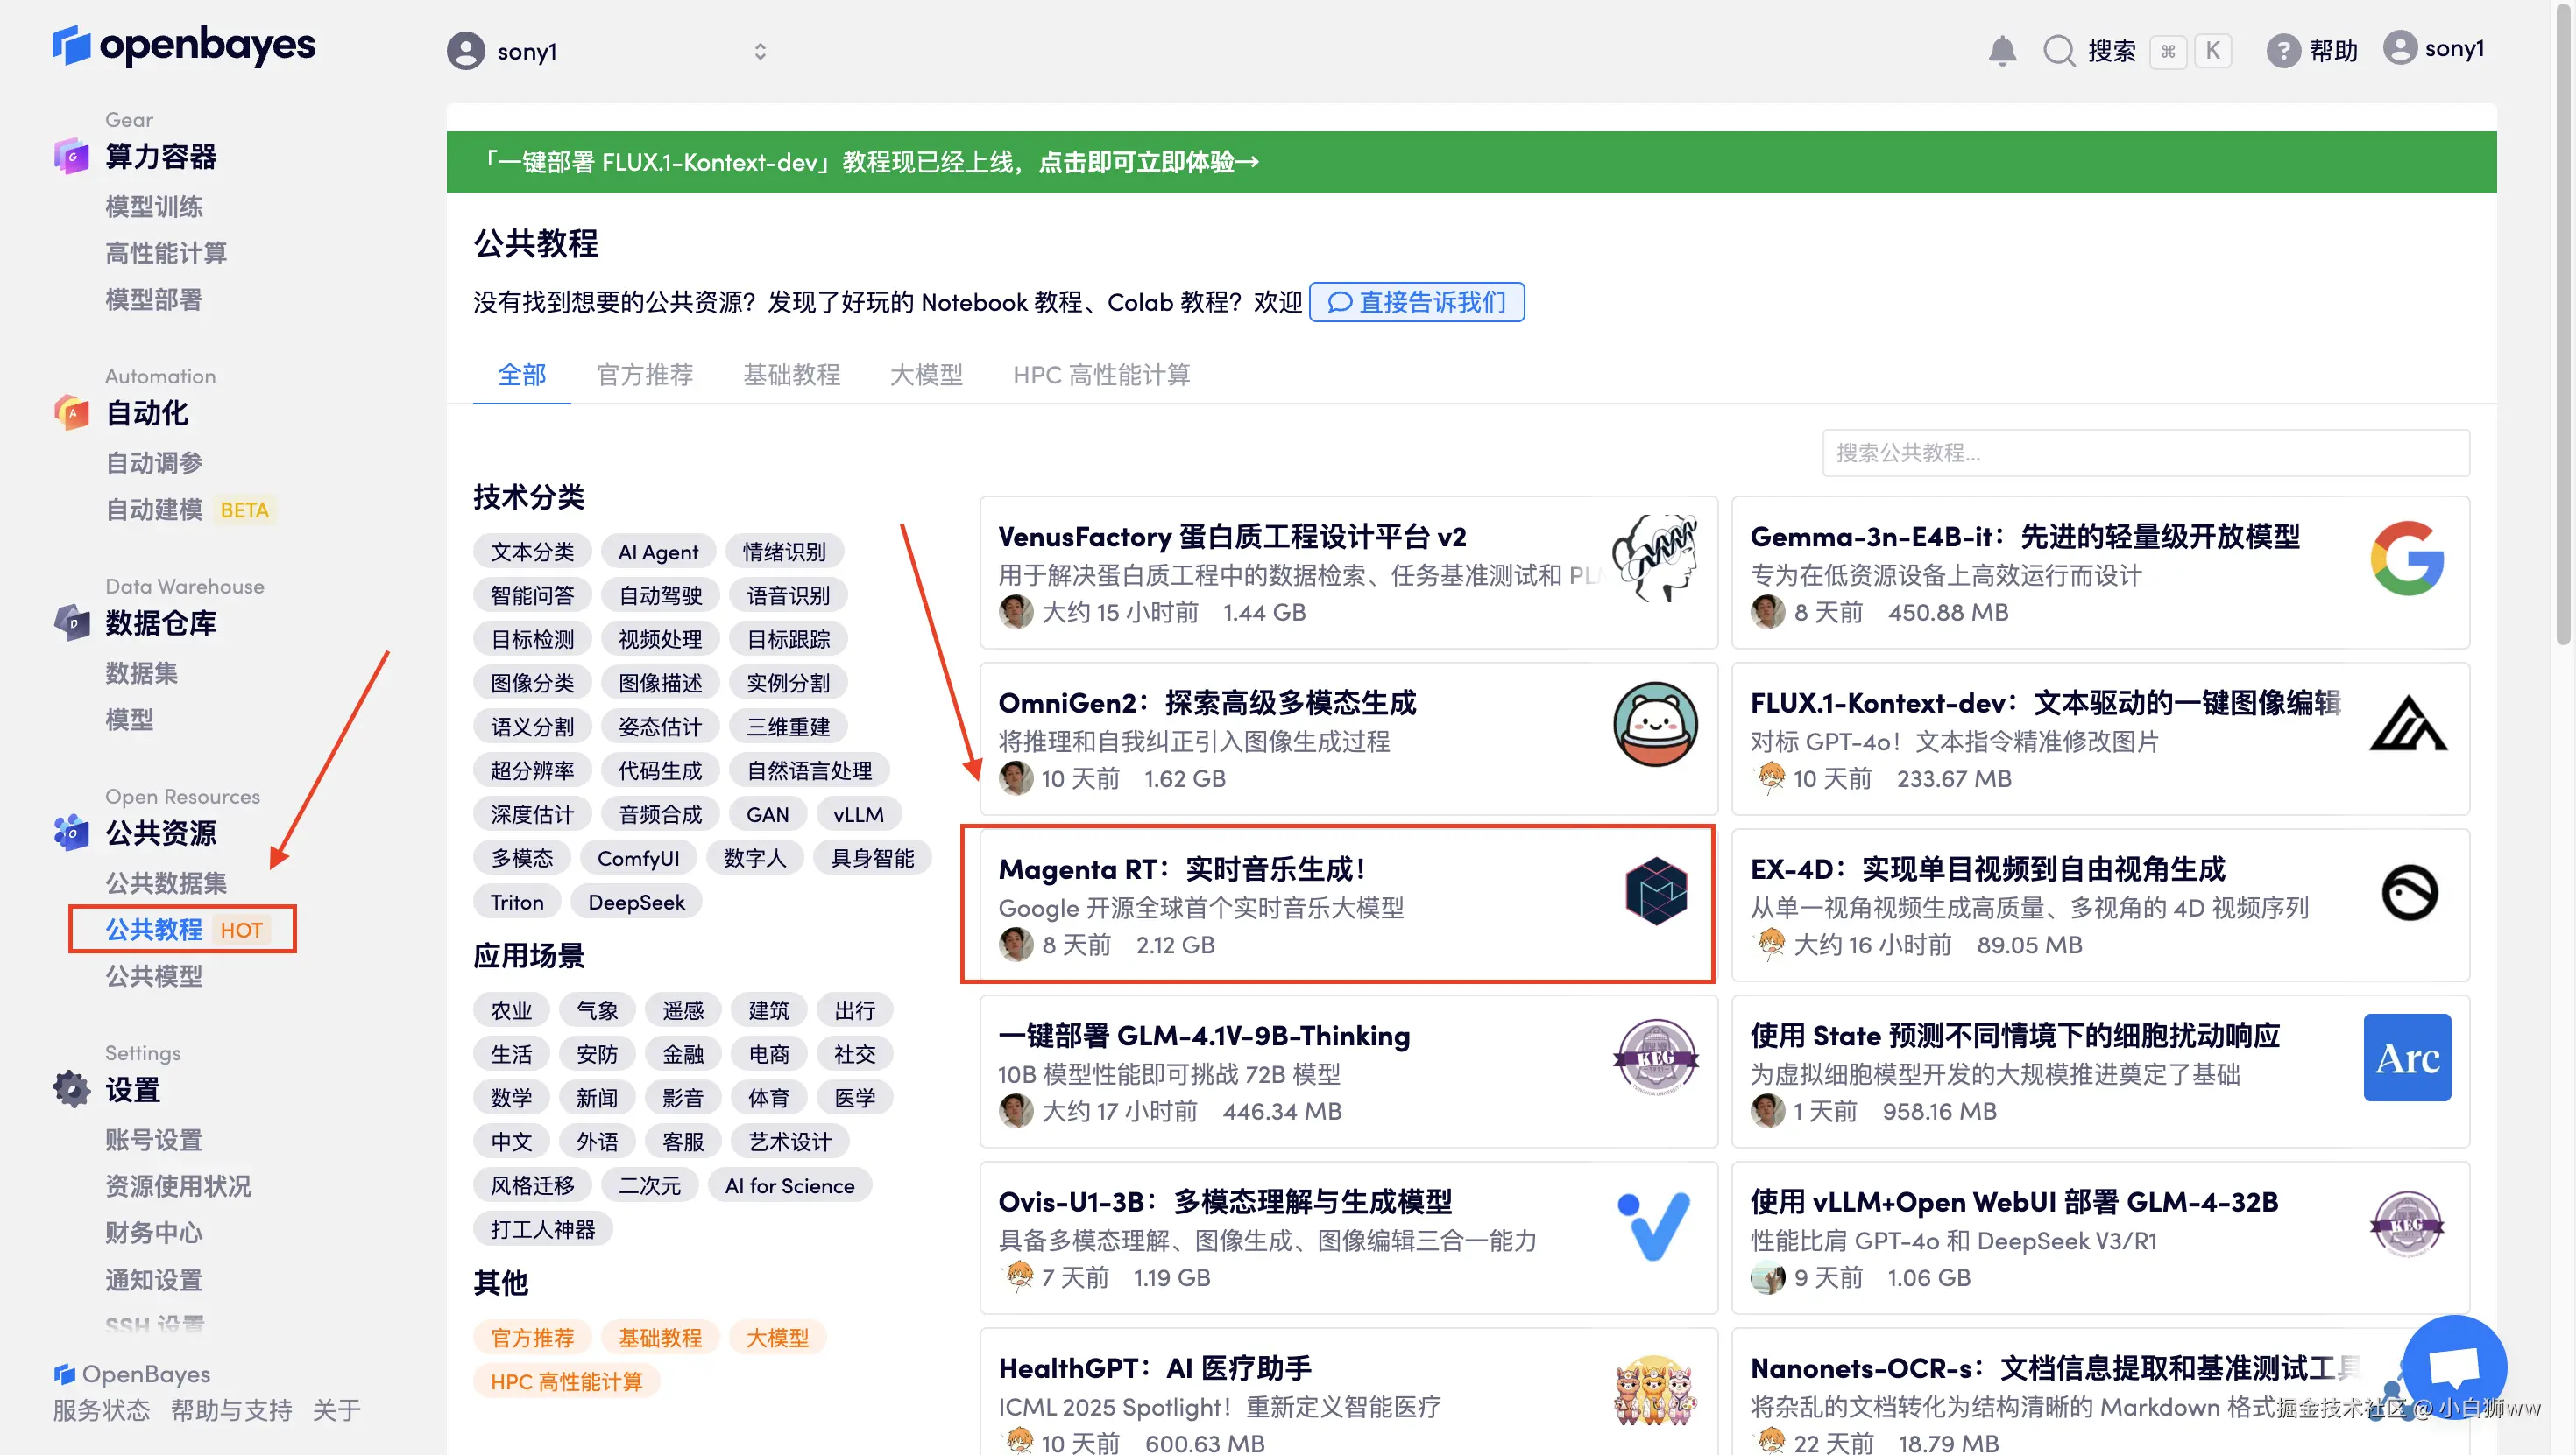Click the 直接告诉我们 button
The height and width of the screenshot is (1455, 2576).
click(1416, 302)
